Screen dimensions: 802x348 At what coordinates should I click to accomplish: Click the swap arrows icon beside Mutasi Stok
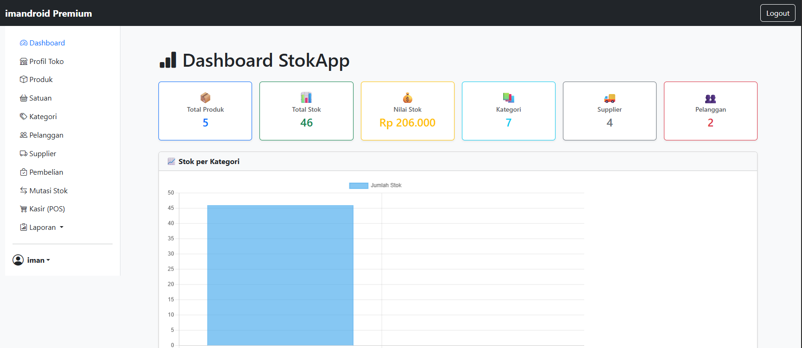point(24,190)
